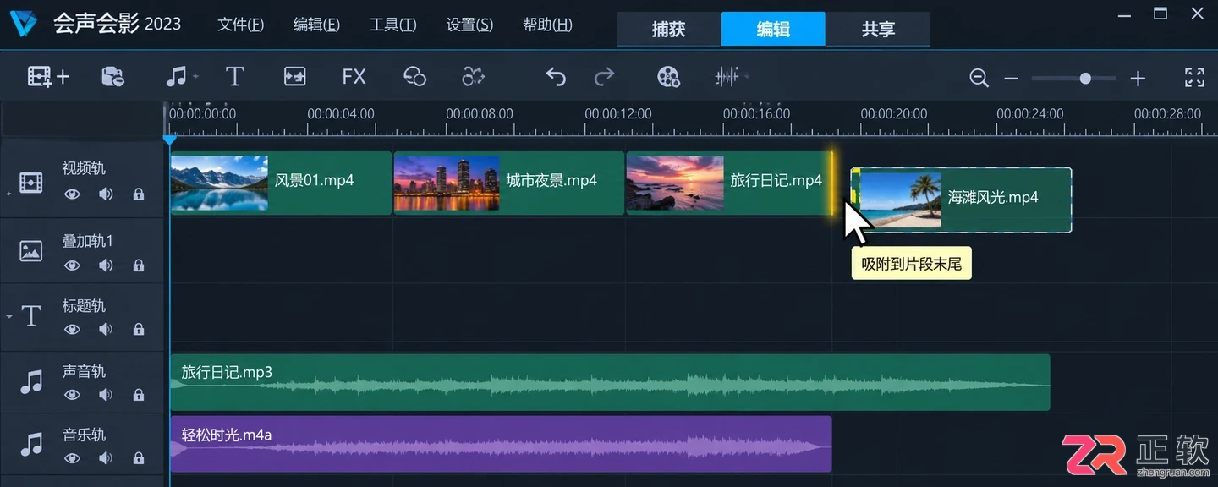Click ruler at 00:00:24:00 timecode
The height and width of the screenshot is (487, 1218).
pos(1029,114)
